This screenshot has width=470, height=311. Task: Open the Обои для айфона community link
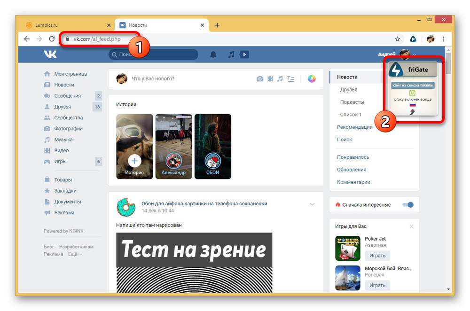[204, 204]
